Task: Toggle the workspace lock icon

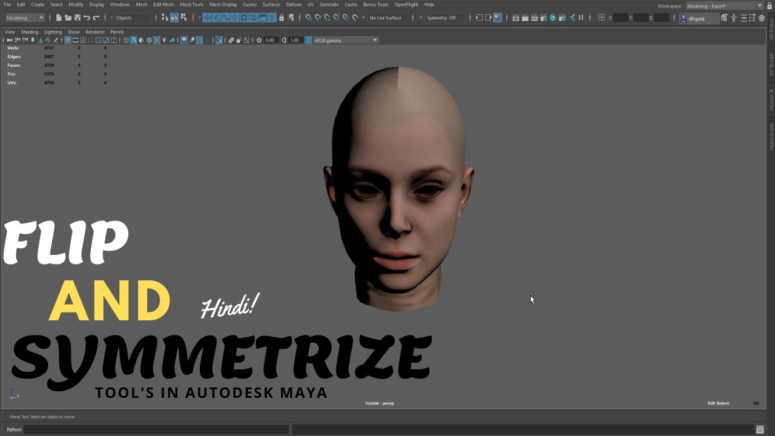Action: coord(769,6)
